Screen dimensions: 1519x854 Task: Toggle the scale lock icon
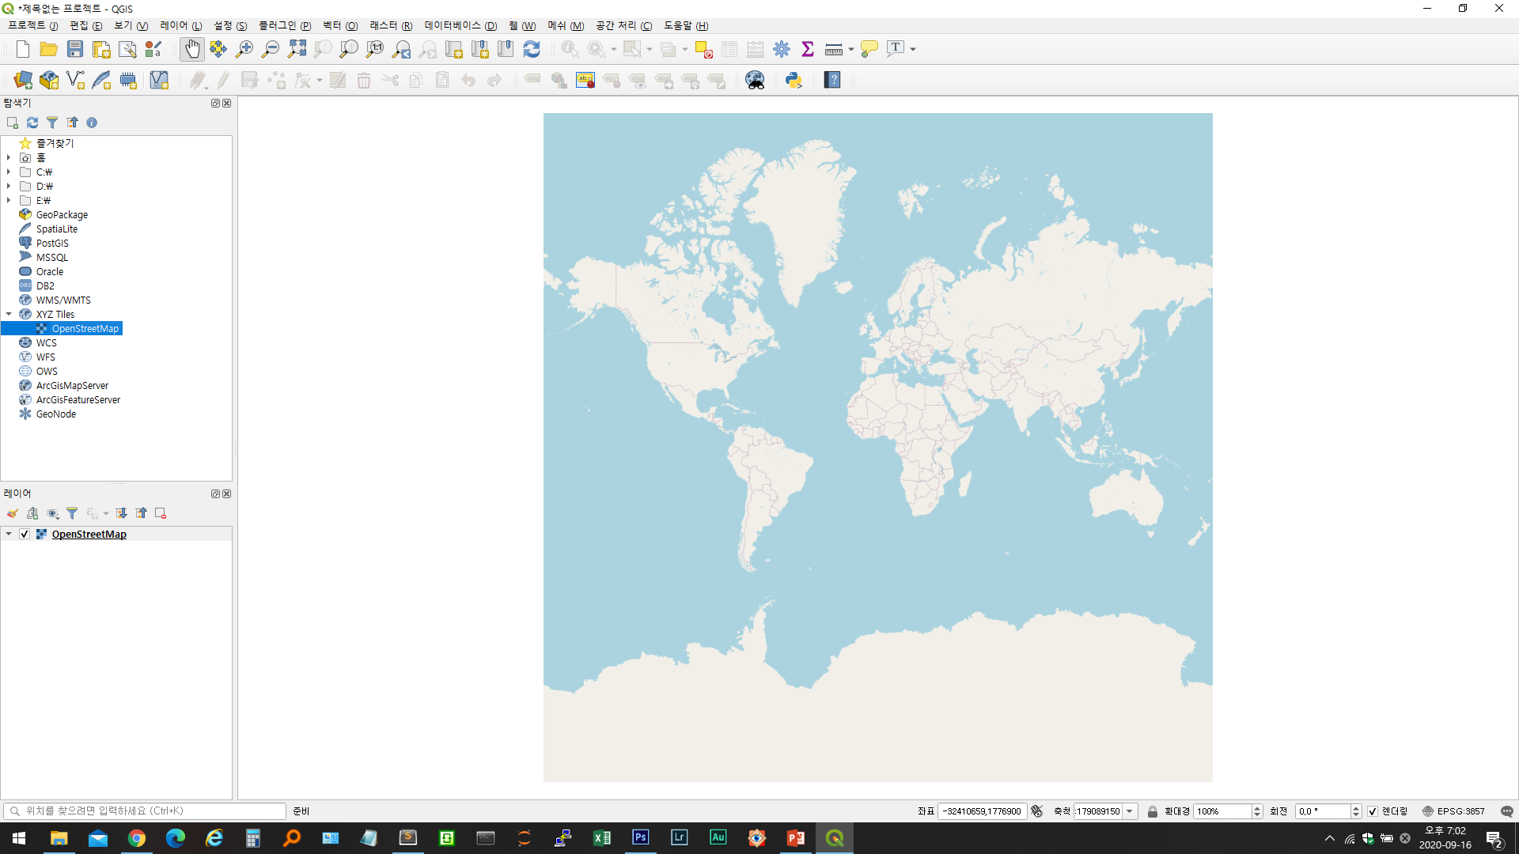pyautogui.click(x=1153, y=811)
